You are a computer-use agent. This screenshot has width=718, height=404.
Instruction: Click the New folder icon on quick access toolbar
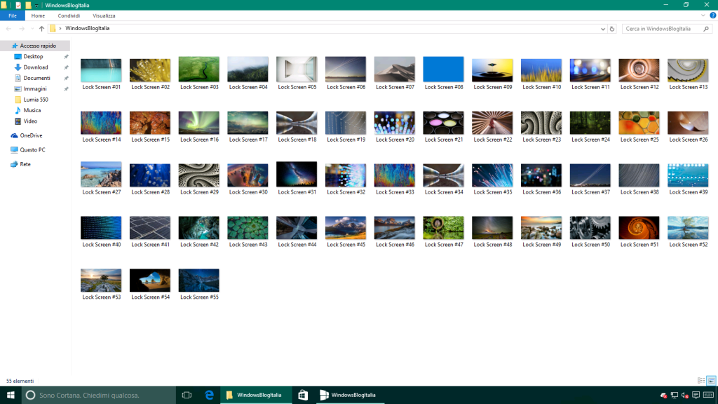coord(27,5)
